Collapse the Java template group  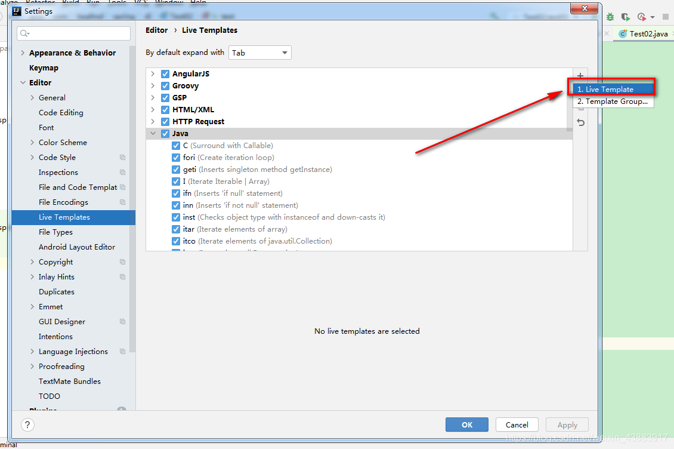(153, 134)
